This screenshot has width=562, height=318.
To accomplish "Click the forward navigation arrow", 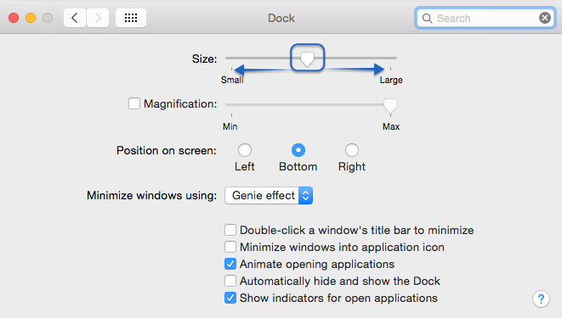I will (98, 18).
